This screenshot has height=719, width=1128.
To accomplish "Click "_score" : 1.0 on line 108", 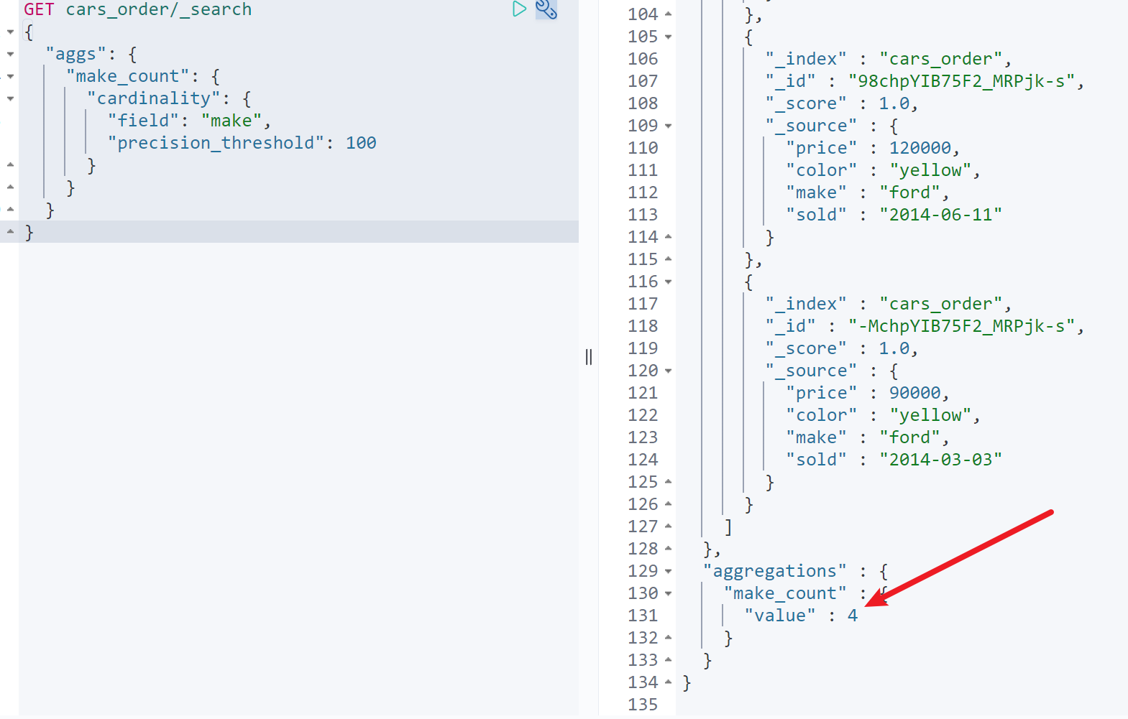I will 842,103.
